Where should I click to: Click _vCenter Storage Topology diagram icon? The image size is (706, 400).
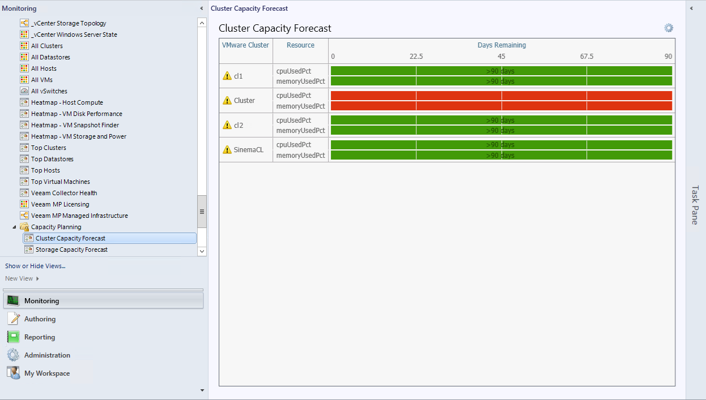pos(24,23)
